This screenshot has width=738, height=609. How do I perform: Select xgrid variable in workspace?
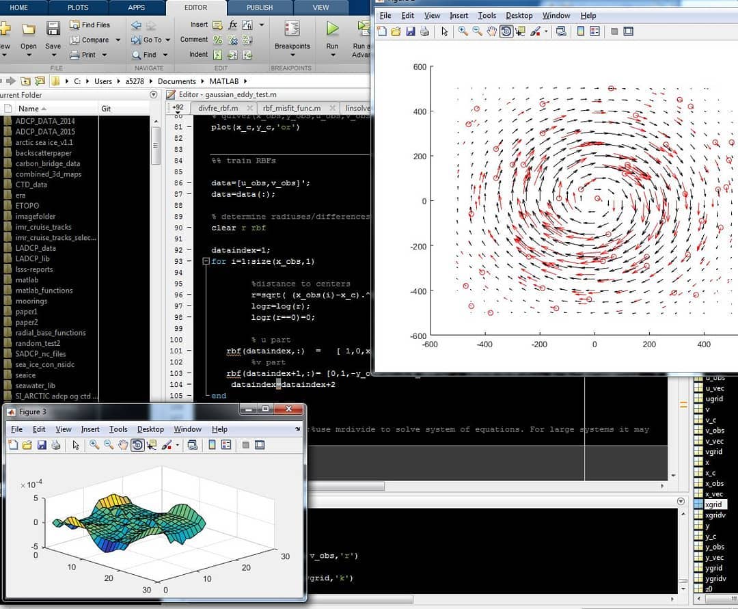tap(713, 504)
